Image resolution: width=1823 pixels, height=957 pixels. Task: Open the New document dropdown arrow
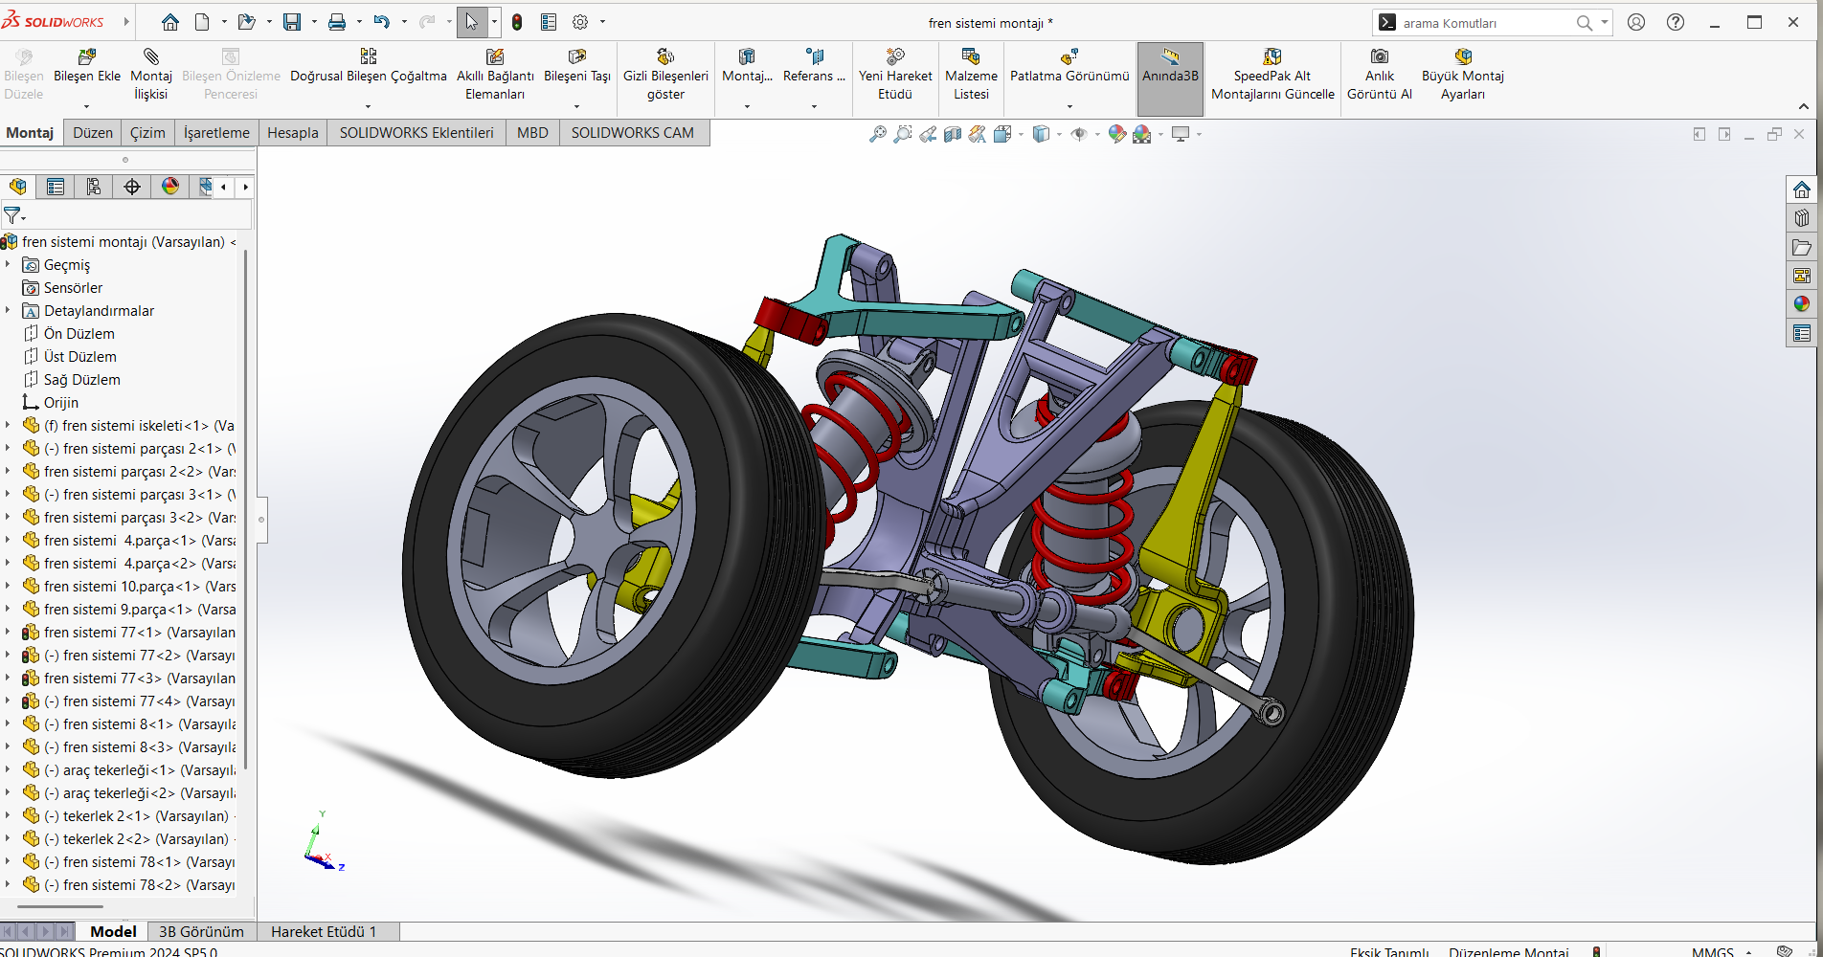(224, 22)
